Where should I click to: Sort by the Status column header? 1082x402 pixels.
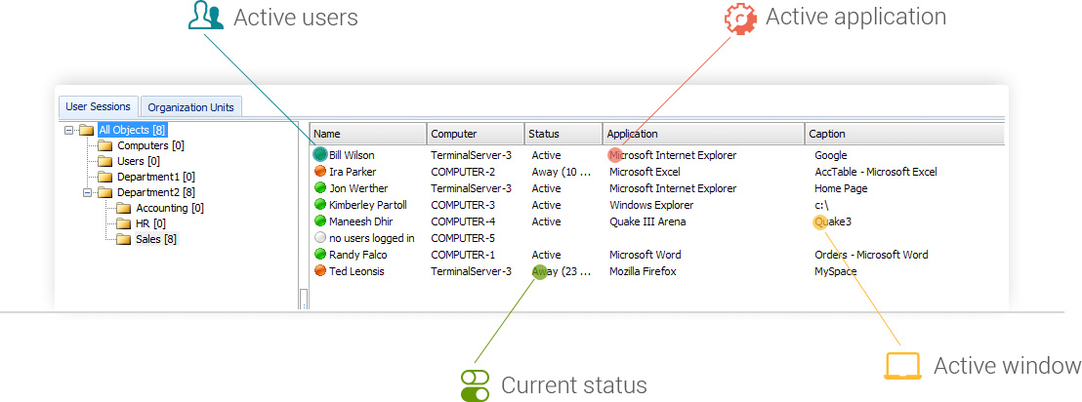562,134
